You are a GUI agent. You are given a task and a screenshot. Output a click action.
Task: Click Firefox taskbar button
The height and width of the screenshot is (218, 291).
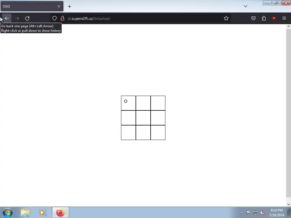point(61,213)
